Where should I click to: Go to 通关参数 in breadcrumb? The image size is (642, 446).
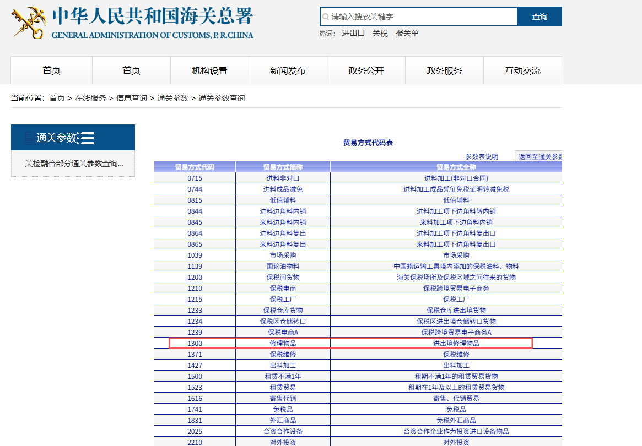(173, 98)
